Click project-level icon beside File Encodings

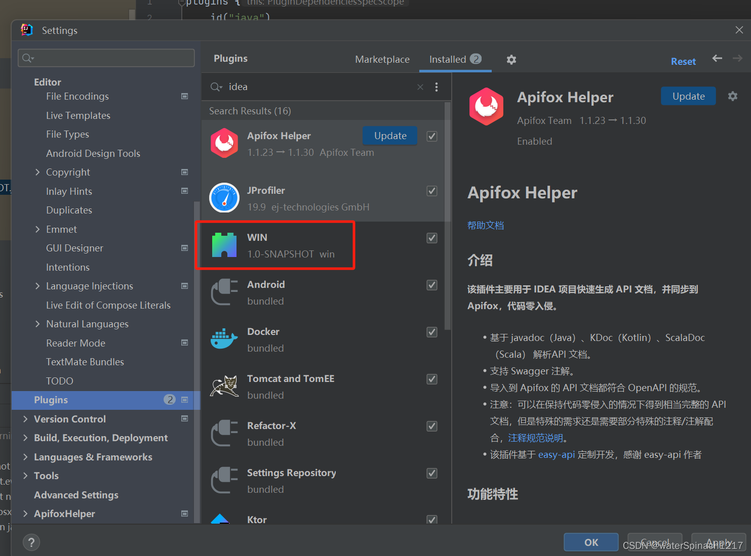(185, 96)
